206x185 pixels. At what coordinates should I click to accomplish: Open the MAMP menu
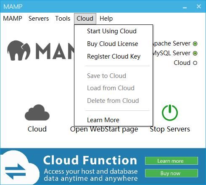click(13, 19)
